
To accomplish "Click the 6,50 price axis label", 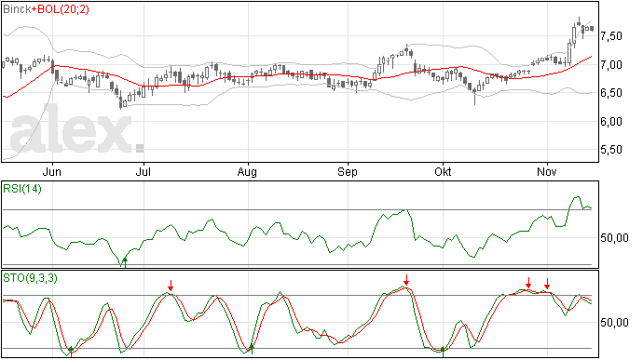I will point(611,93).
